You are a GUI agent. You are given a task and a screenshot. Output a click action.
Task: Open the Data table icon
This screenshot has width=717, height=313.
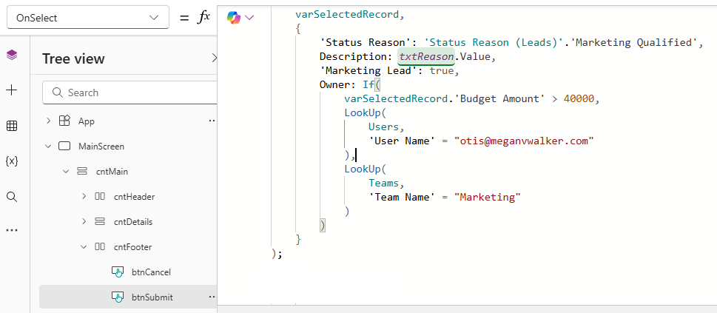[x=11, y=126]
